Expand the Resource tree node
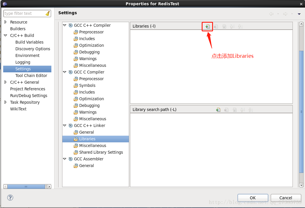This screenshot has width=305, height=208. pyautogui.click(x=6, y=22)
